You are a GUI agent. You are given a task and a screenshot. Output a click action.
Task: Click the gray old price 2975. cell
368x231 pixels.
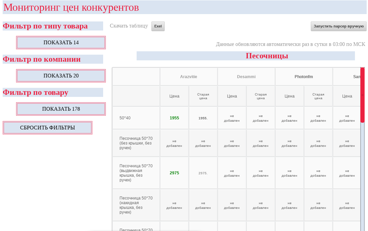(203, 173)
